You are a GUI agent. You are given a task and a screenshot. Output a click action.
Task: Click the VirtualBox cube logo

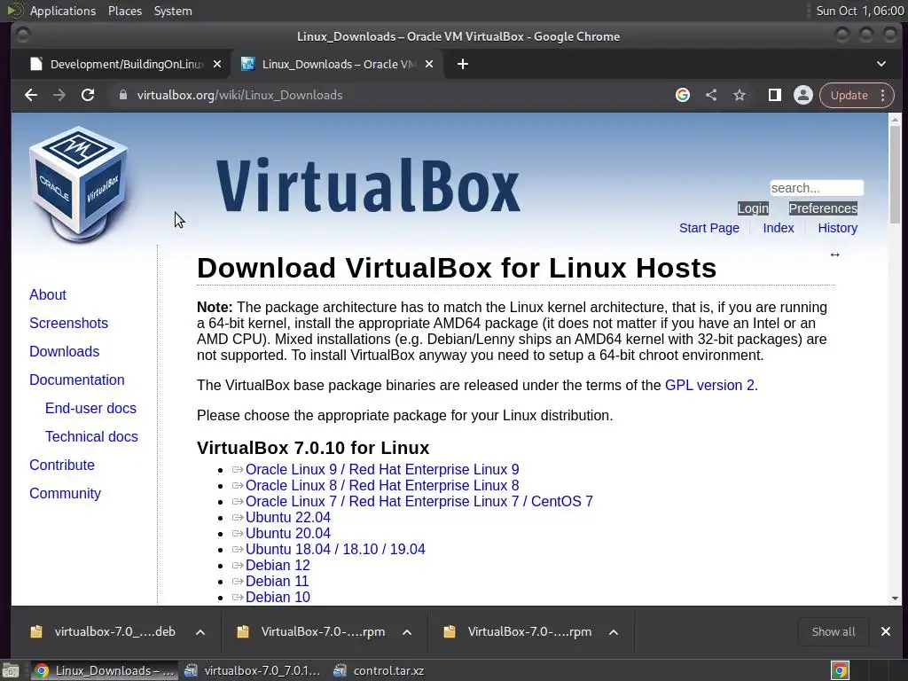click(x=78, y=184)
